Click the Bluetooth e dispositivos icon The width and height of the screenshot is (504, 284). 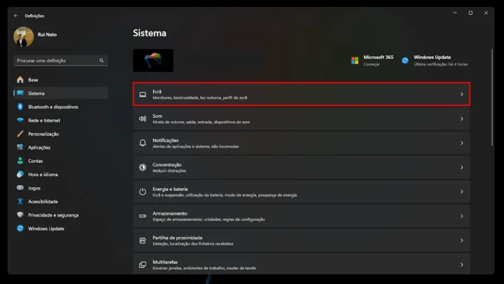[20, 107]
